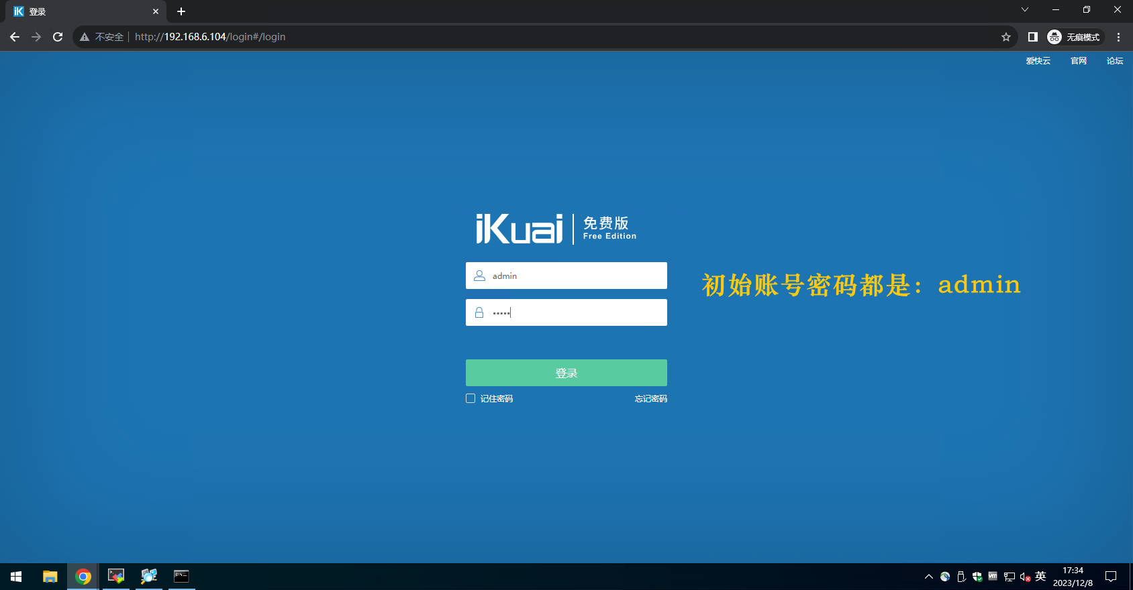Viewport: 1133px width, 590px height.
Task: Bookmark this page with star icon
Action: (1005, 37)
